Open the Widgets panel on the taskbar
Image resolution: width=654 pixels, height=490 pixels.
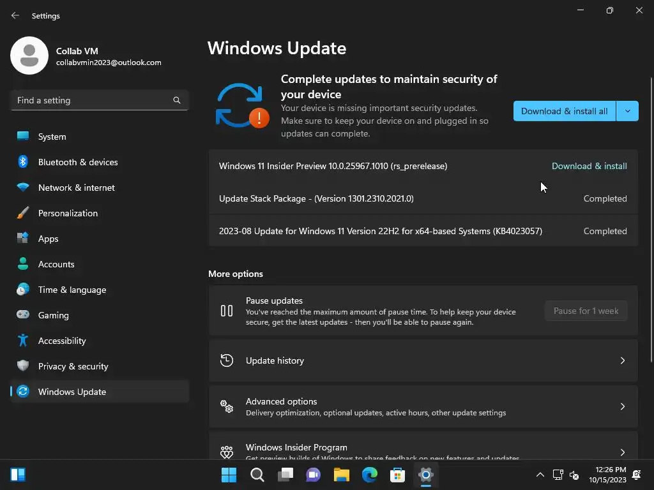[18, 475]
